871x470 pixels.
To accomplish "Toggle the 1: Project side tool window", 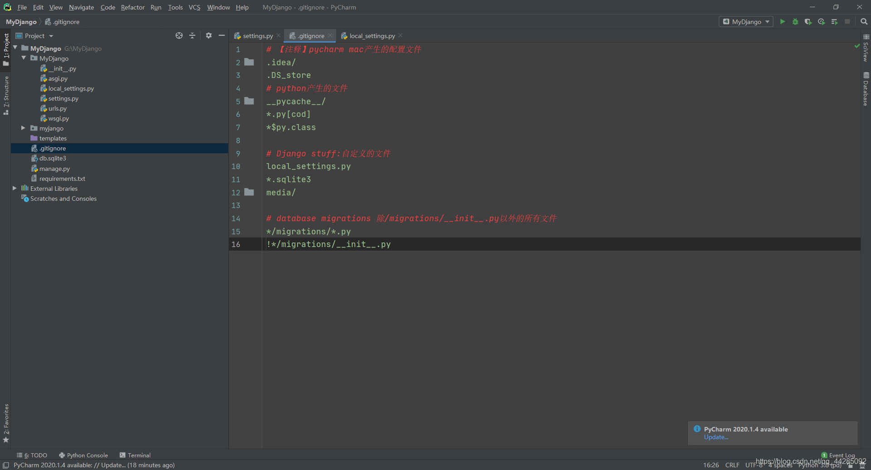I will point(6,49).
